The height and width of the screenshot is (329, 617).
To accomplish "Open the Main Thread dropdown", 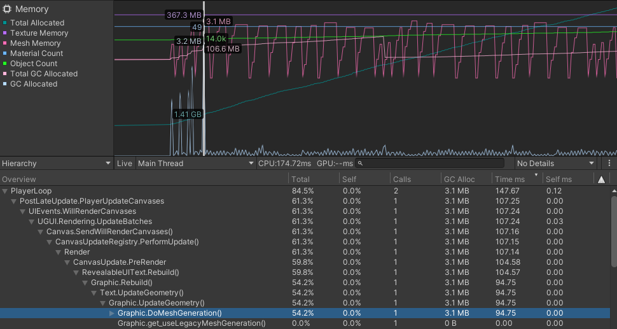I will (195, 164).
